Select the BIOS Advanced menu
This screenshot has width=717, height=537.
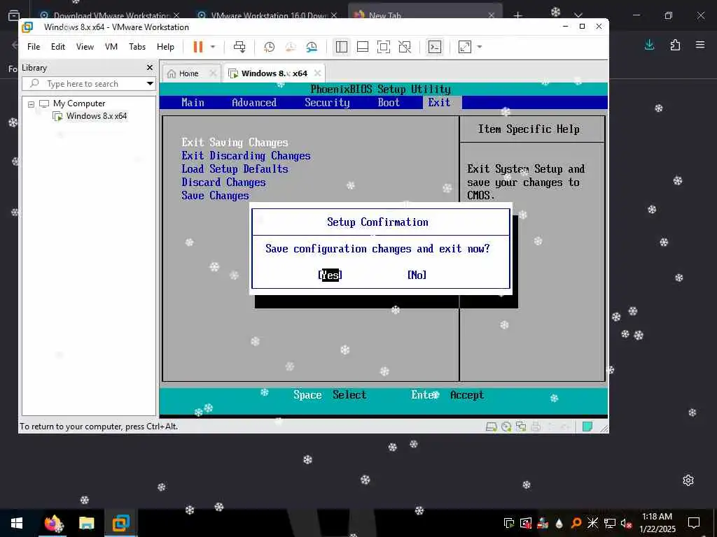click(x=254, y=102)
